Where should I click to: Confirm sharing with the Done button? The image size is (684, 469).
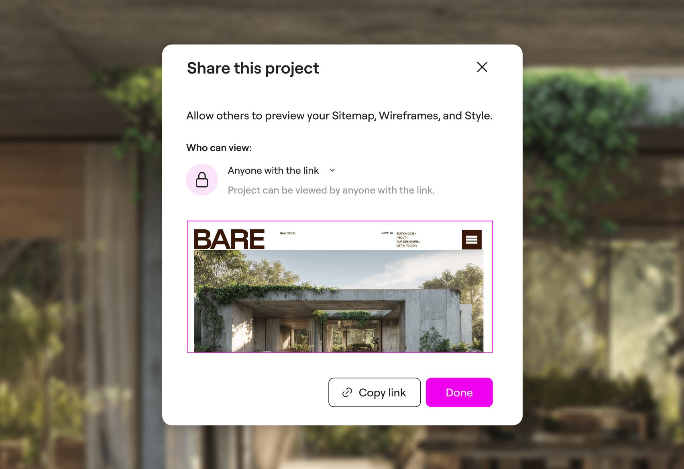click(459, 392)
